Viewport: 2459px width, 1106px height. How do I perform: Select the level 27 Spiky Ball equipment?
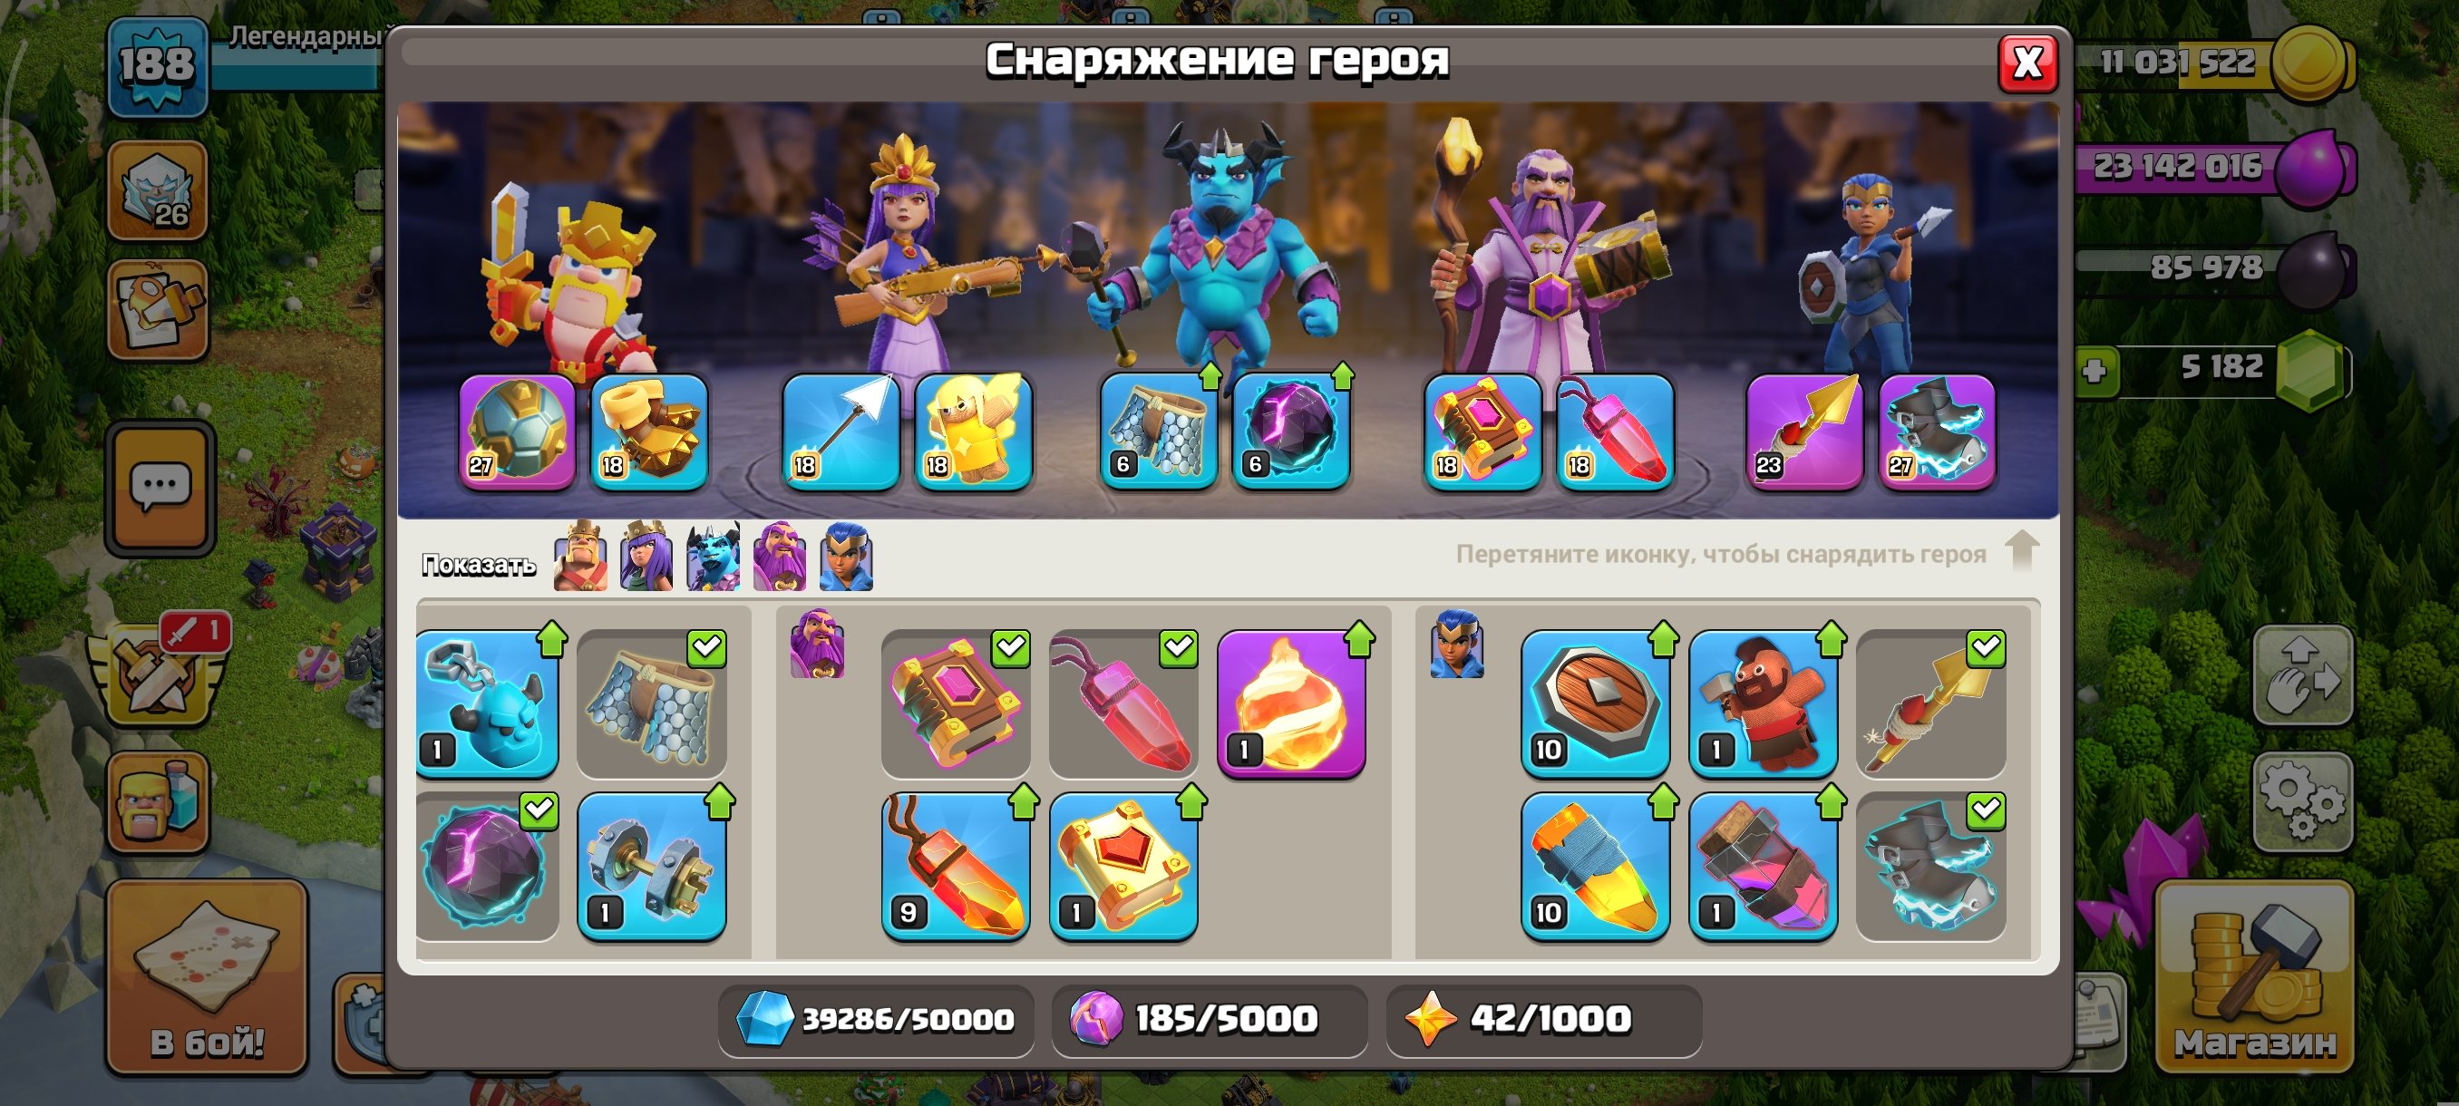tap(517, 432)
